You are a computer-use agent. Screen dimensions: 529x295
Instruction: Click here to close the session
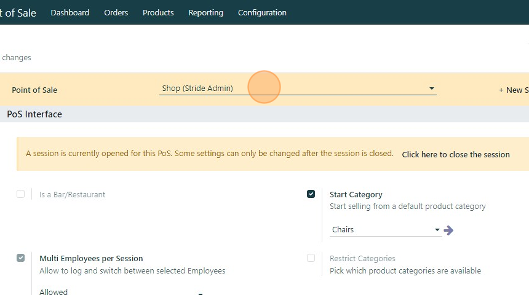pos(455,154)
